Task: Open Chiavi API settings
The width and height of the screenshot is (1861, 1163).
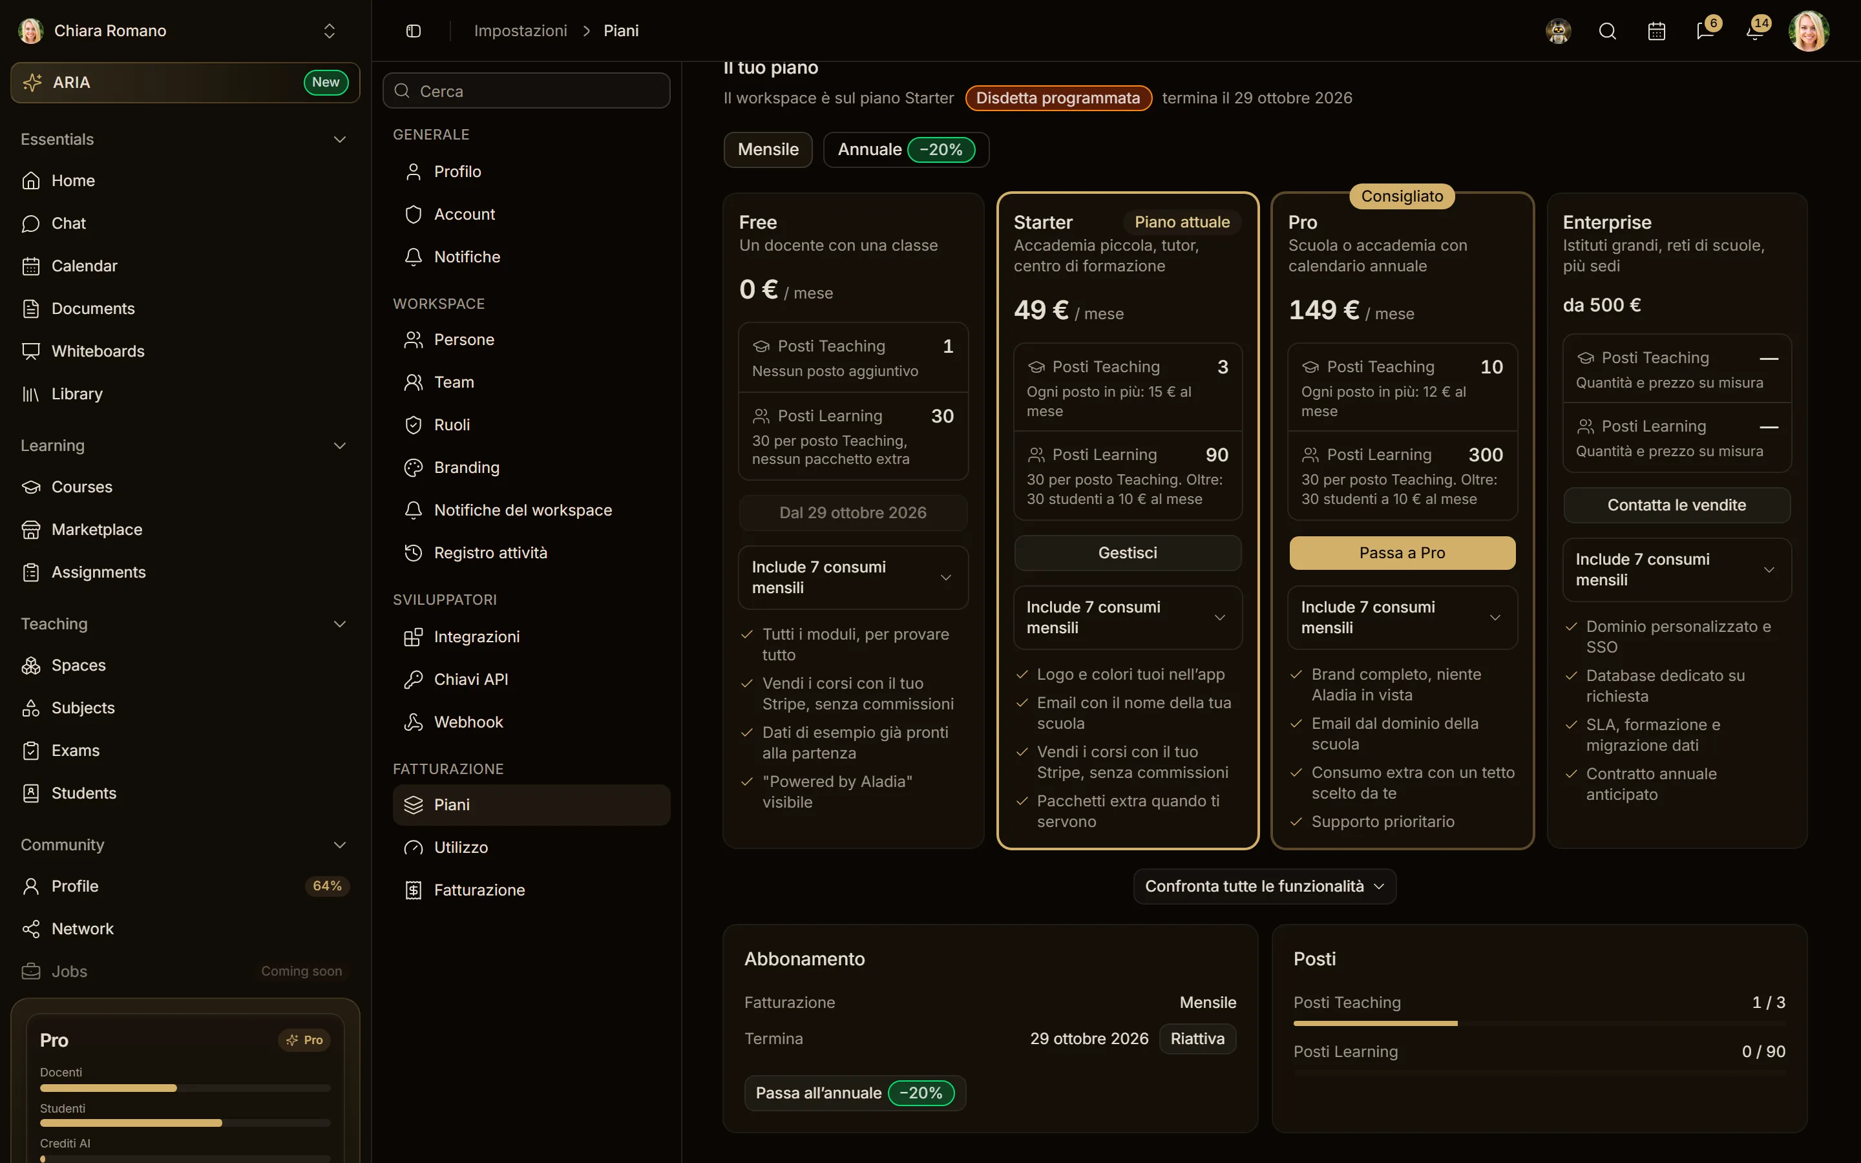Action: pyautogui.click(x=531, y=679)
